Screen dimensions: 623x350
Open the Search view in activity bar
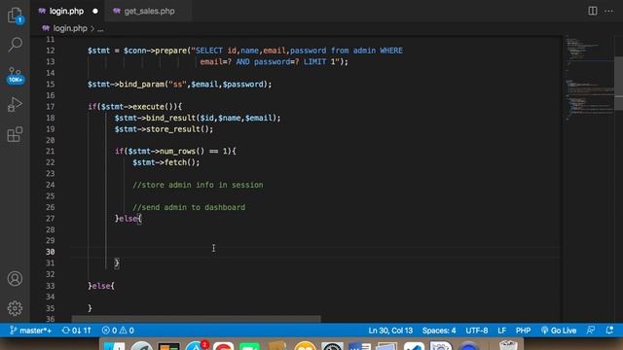[16, 45]
